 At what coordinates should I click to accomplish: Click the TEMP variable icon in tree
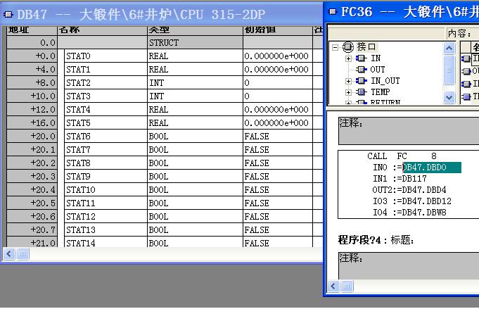tap(362, 92)
